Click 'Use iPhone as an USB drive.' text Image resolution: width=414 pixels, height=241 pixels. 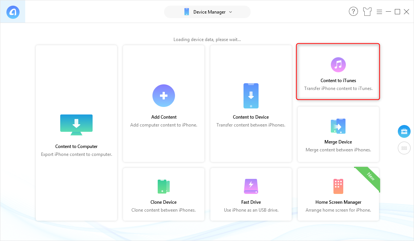(251, 210)
